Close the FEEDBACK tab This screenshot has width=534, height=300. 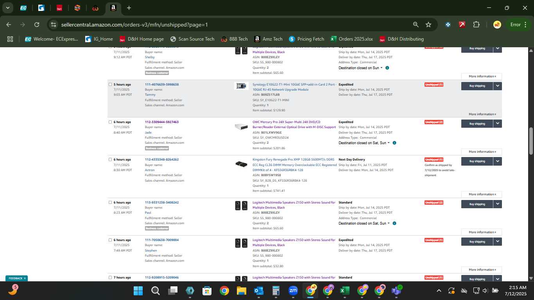(x=25, y=279)
